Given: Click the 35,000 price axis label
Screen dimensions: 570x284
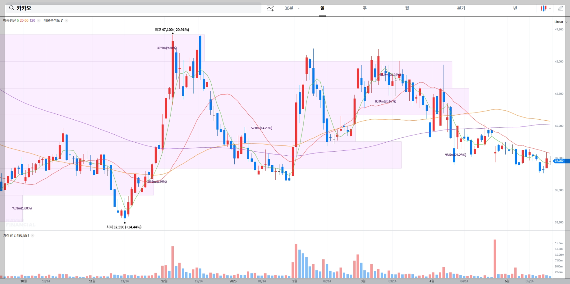Looking at the screenshot, I should point(559,190).
